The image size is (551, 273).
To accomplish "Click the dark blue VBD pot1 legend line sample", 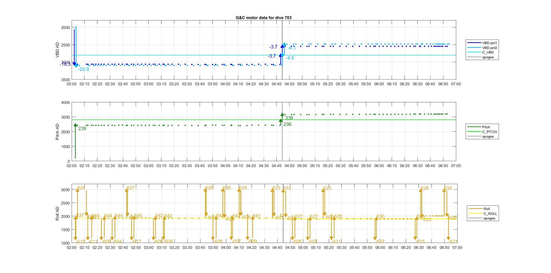I will [x=474, y=43].
